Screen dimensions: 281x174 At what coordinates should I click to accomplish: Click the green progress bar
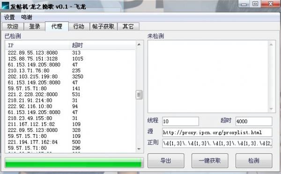pyautogui.click(x=74, y=163)
